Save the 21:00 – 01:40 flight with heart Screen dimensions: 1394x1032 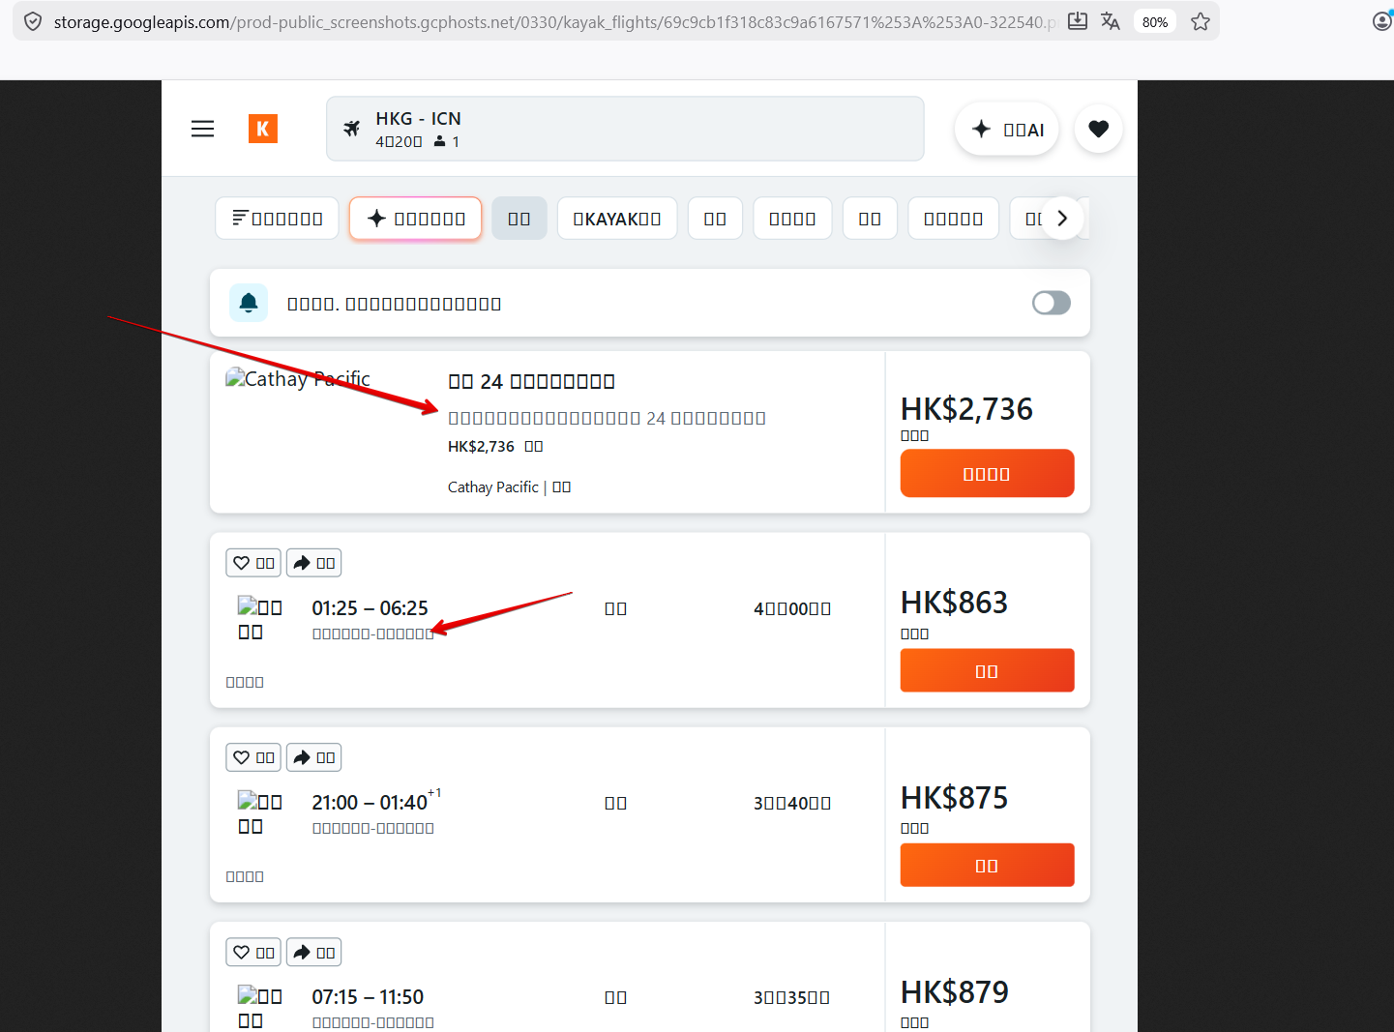click(x=253, y=757)
